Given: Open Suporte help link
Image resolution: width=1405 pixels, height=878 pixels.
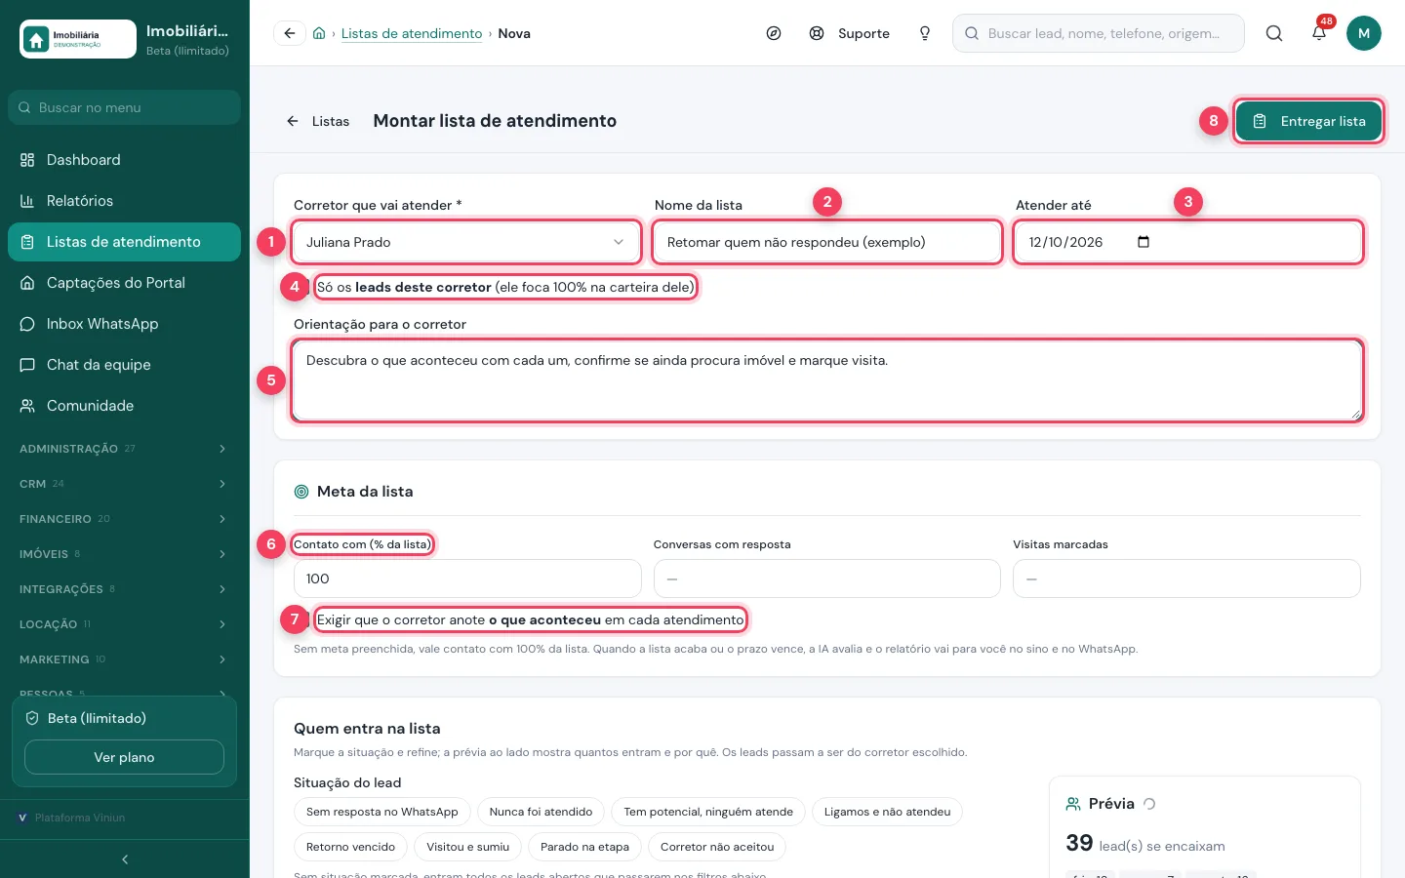Looking at the screenshot, I should (x=849, y=33).
